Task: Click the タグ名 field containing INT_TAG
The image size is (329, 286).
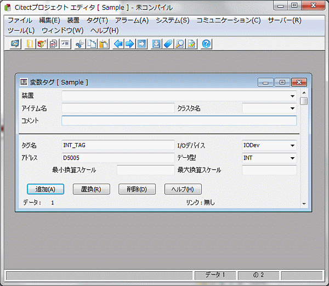Action: [x=118, y=145]
